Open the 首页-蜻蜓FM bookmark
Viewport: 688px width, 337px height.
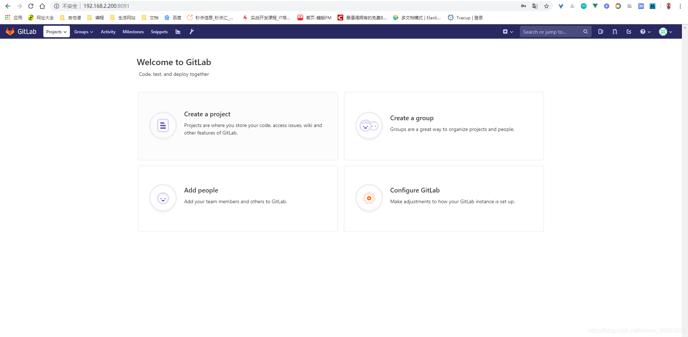(x=315, y=18)
